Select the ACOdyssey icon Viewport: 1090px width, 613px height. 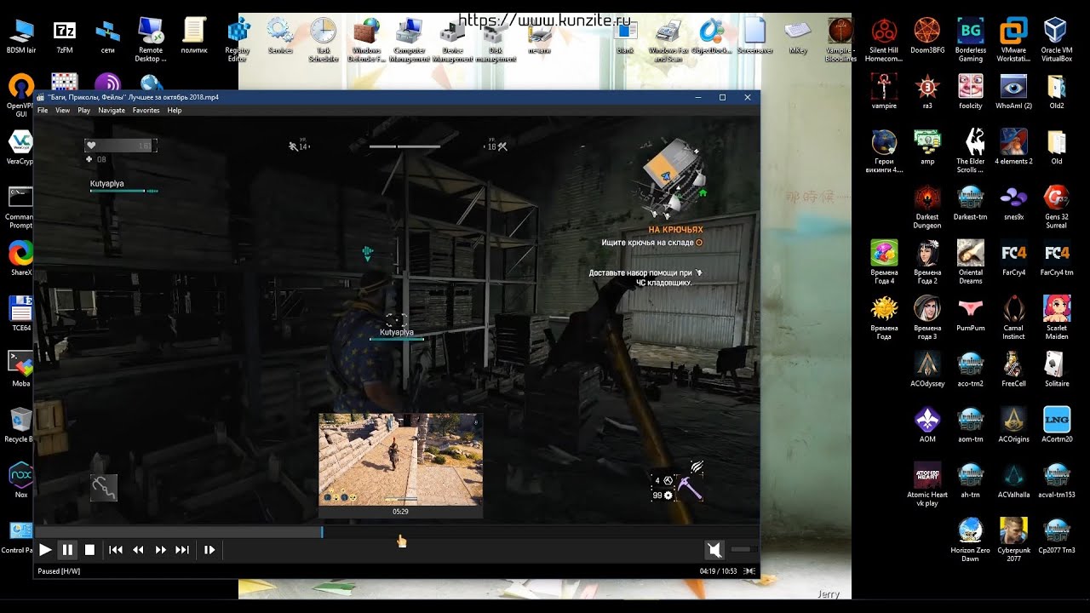click(x=927, y=370)
